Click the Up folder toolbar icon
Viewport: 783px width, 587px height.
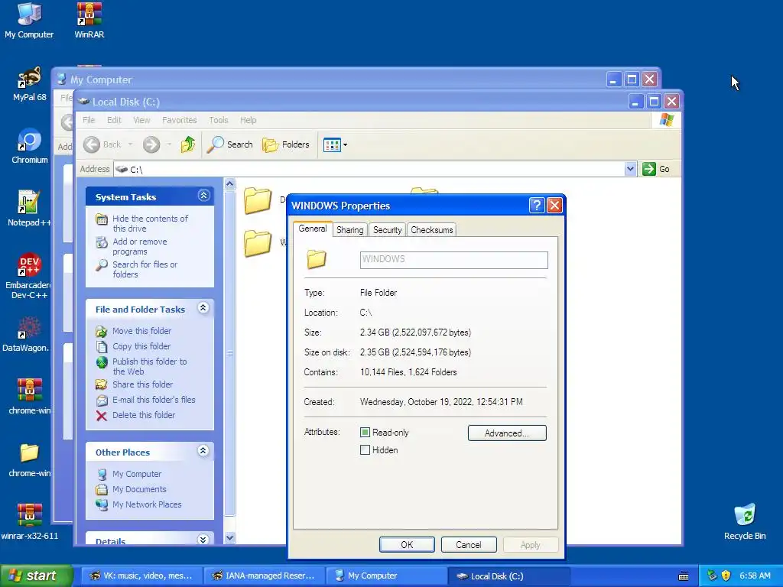[x=188, y=144]
